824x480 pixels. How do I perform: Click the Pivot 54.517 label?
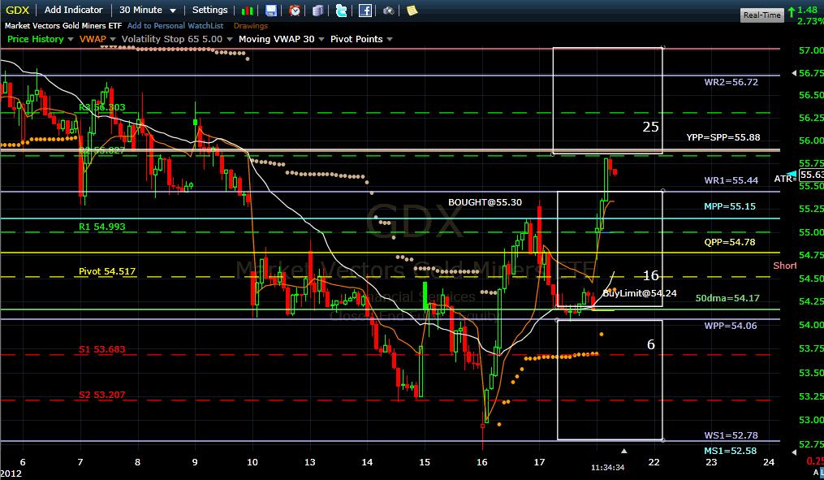107,271
